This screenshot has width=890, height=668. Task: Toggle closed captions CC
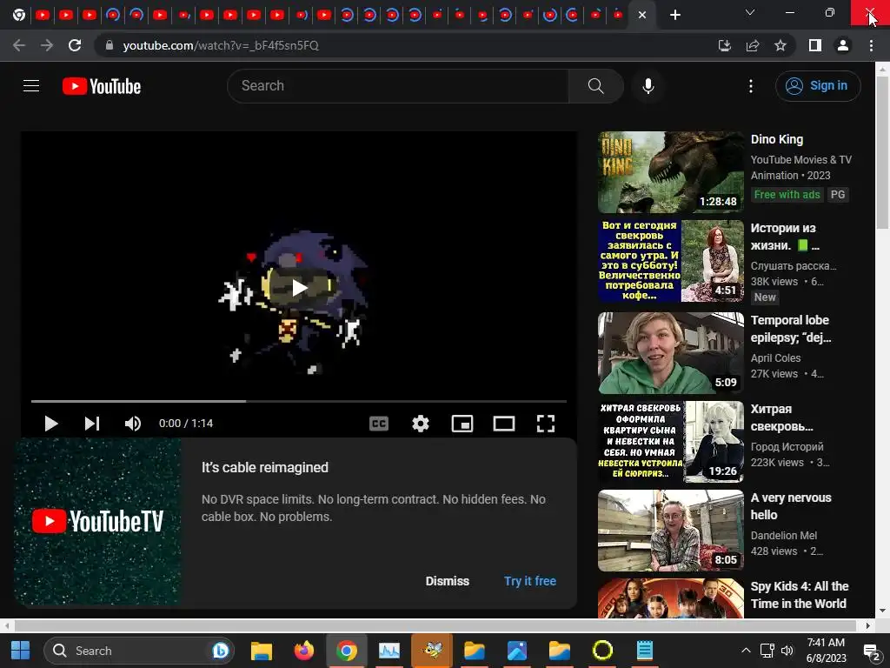click(379, 424)
